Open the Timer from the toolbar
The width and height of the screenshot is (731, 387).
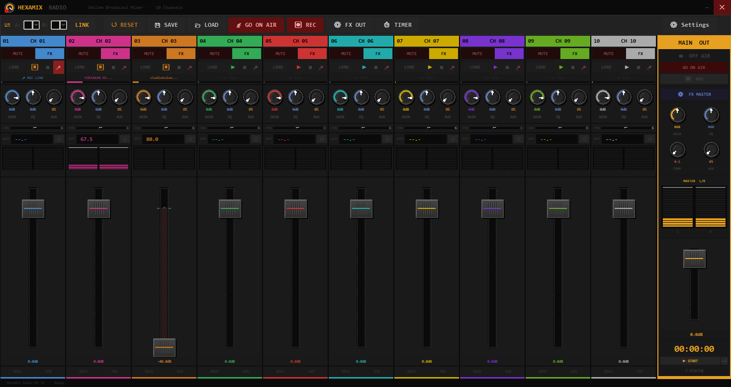397,25
